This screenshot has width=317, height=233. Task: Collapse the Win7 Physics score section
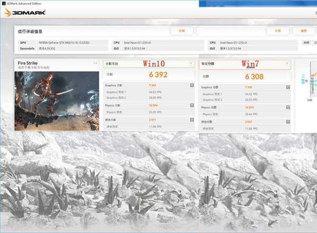click(288, 107)
